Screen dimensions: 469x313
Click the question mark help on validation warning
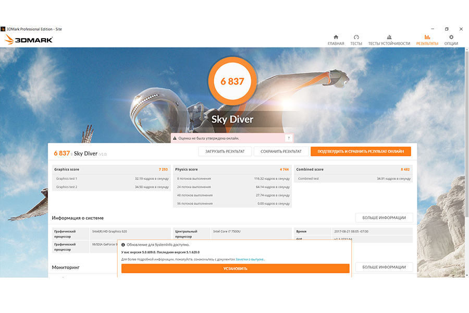click(x=289, y=138)
